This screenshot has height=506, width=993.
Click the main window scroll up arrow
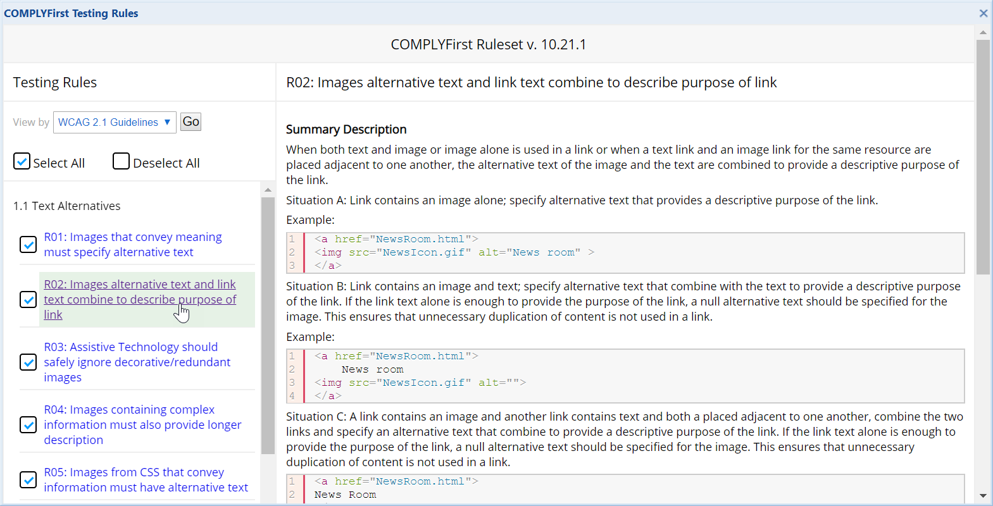983,32
